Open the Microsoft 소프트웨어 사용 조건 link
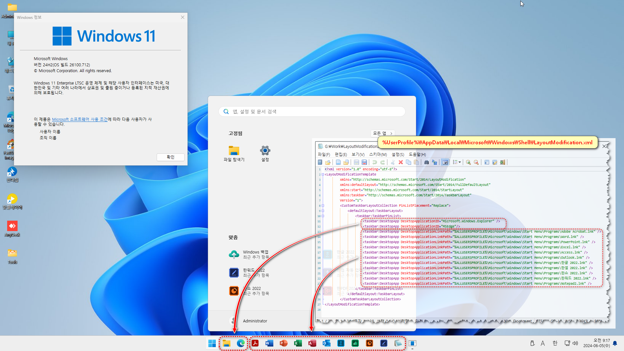The height and width of the screenshot is (351, 624). pyautogui.click(x=80, y=119)
